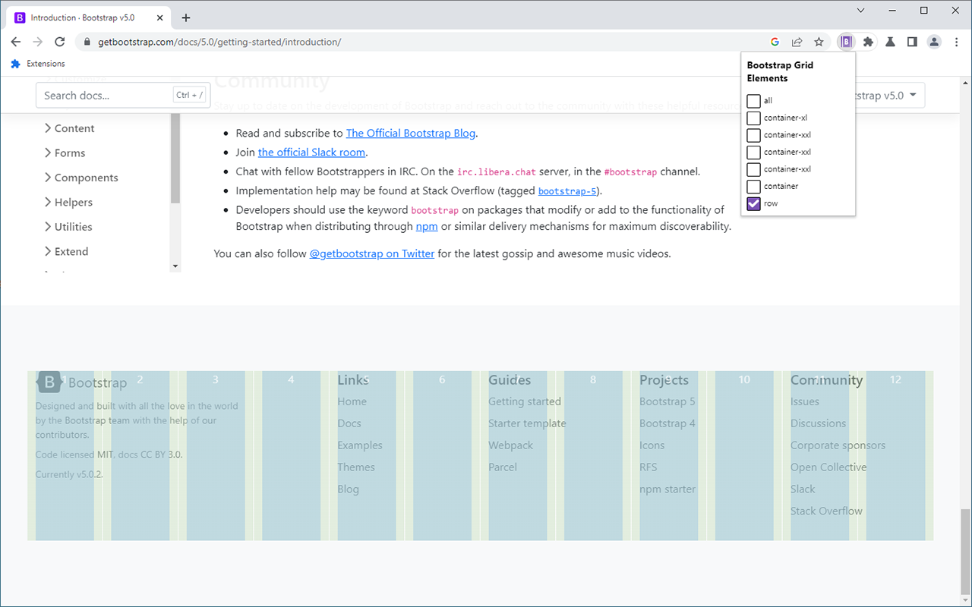
Task: Expand the Extend sidebar section
Action: click(x=66, y=251)
